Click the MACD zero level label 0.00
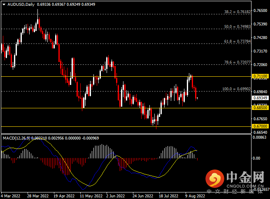The width and height of the screenshot is (270, 199). tap(256, 158)
